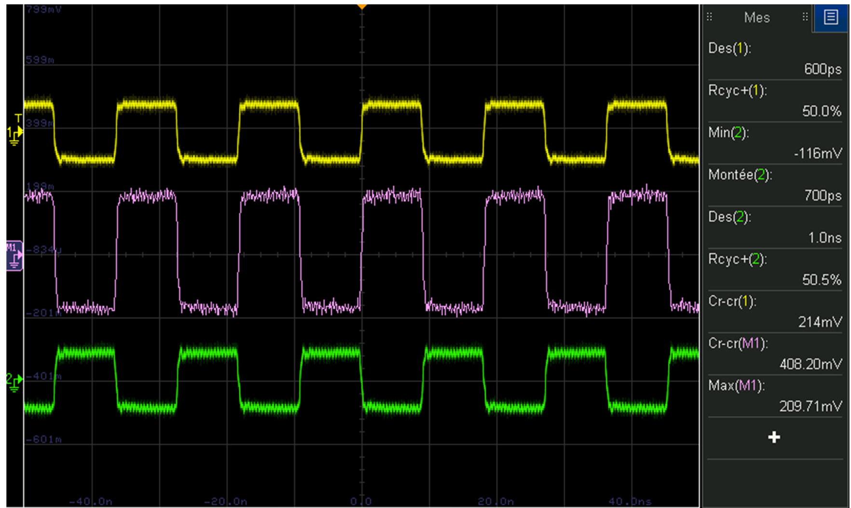Select the Max(M1) measurement label
Image resolution: width=851 pixels, height=508 pixels.
pos(736,385)
